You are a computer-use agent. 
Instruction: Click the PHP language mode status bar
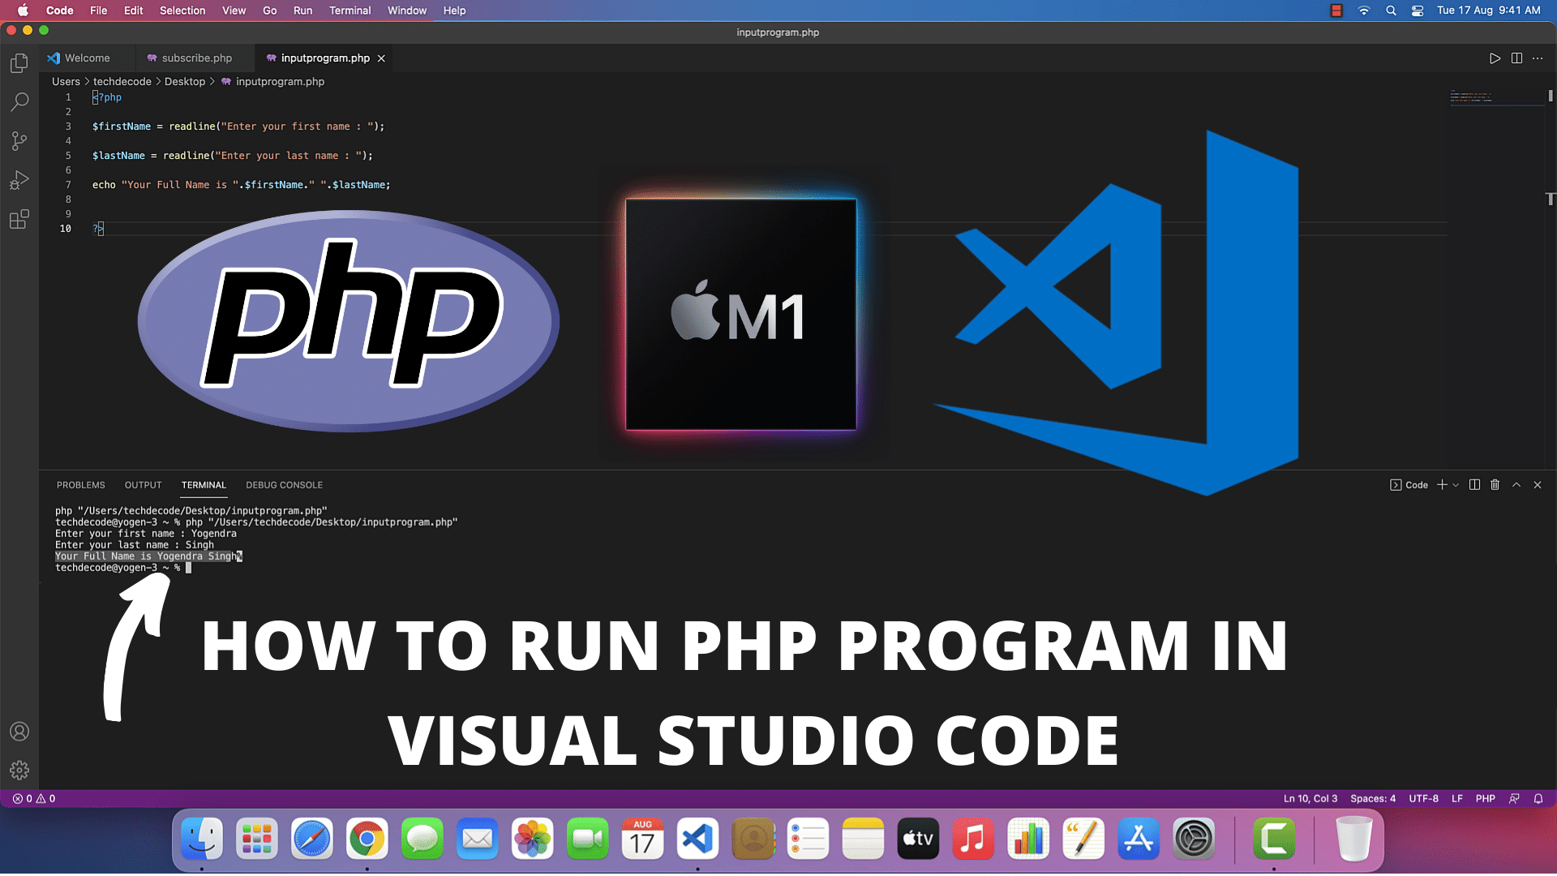click(1487, 799)
